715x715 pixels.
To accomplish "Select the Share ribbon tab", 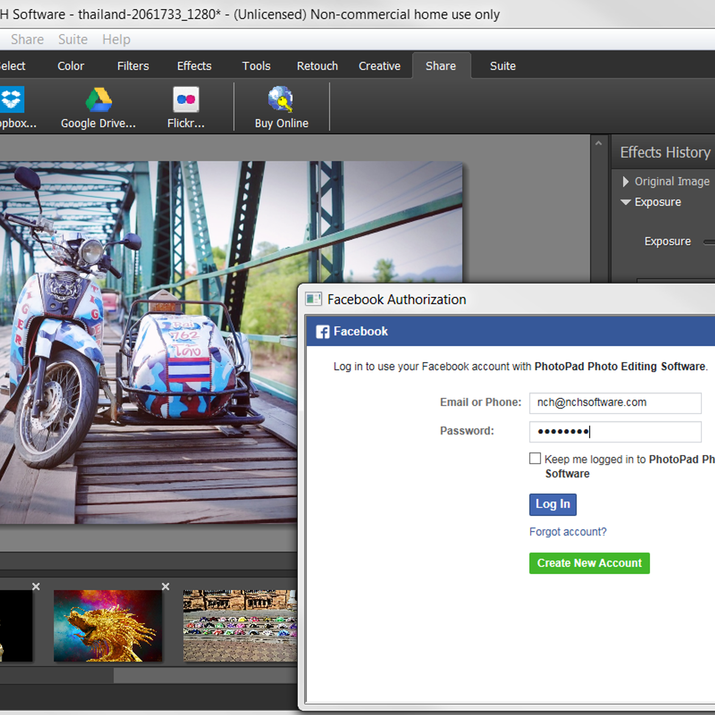I will (x=441, y=66).
